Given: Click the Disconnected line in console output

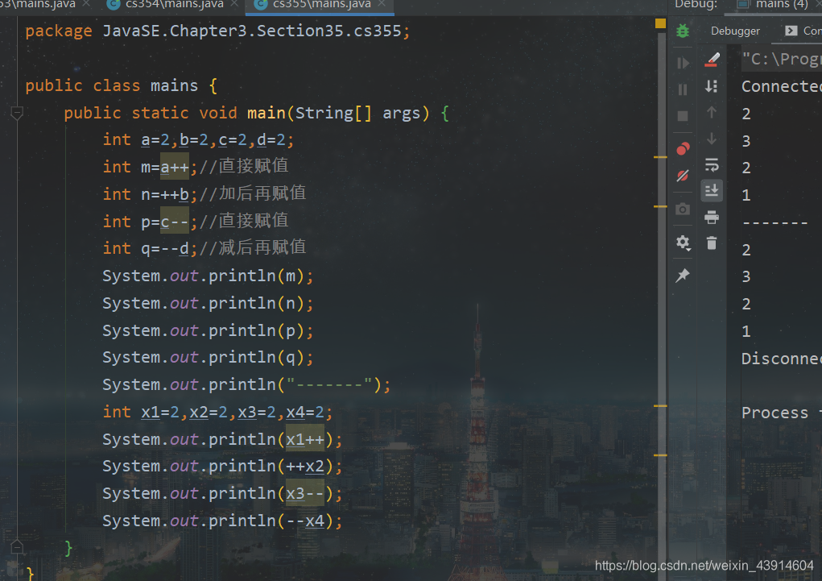Looking at the screenshot, I should [781, 359].
